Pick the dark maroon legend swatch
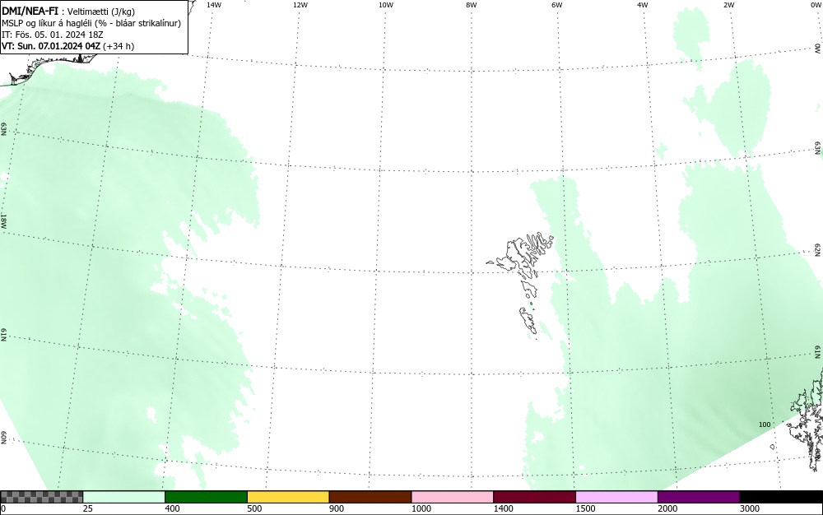 (535, 497)
